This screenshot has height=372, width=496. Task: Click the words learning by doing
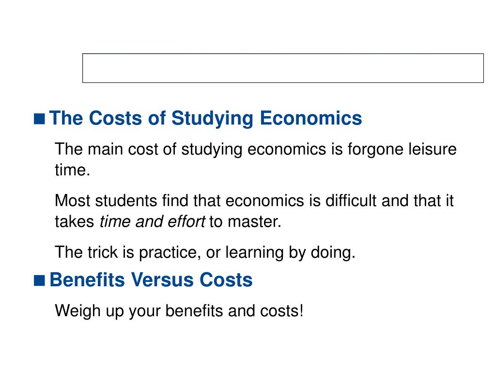click(x=291, y=252)
